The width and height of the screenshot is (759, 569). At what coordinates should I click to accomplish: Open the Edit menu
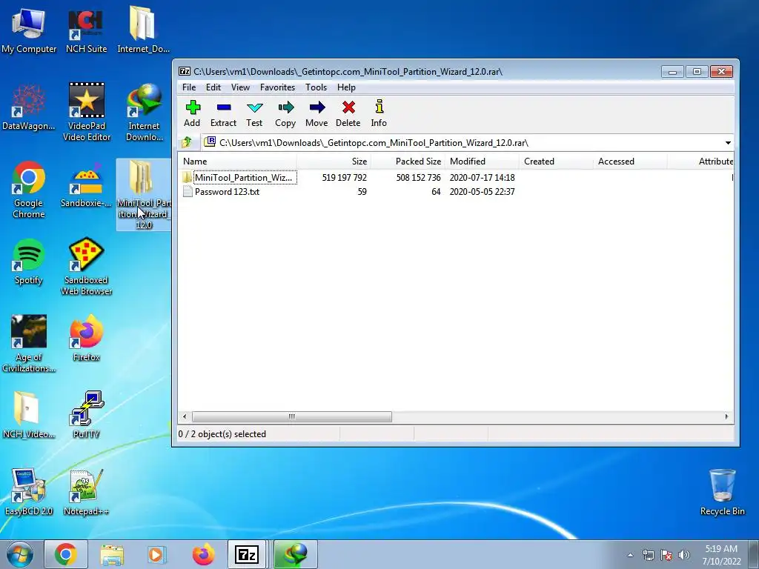pos(213,87)
